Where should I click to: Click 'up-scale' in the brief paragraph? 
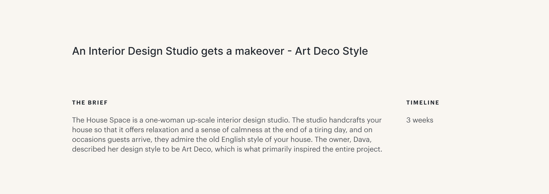200,121
